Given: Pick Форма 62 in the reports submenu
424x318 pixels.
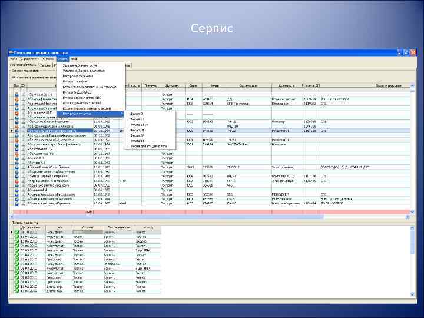Looking at the screenshot, I should tap(137, 141).
